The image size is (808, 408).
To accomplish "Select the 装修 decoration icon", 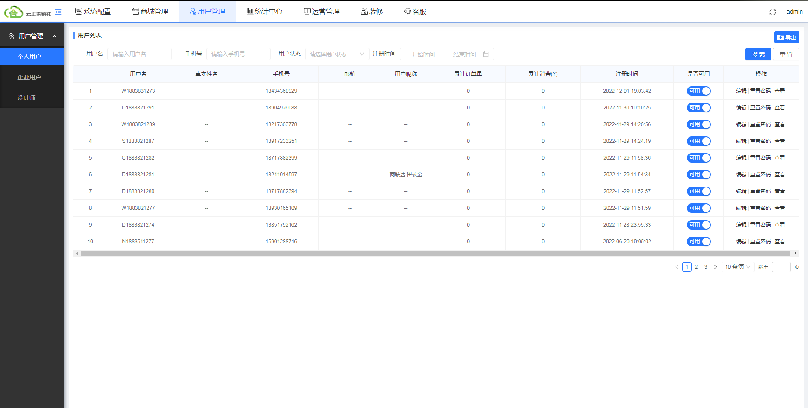I will click(x=364, y=11).
